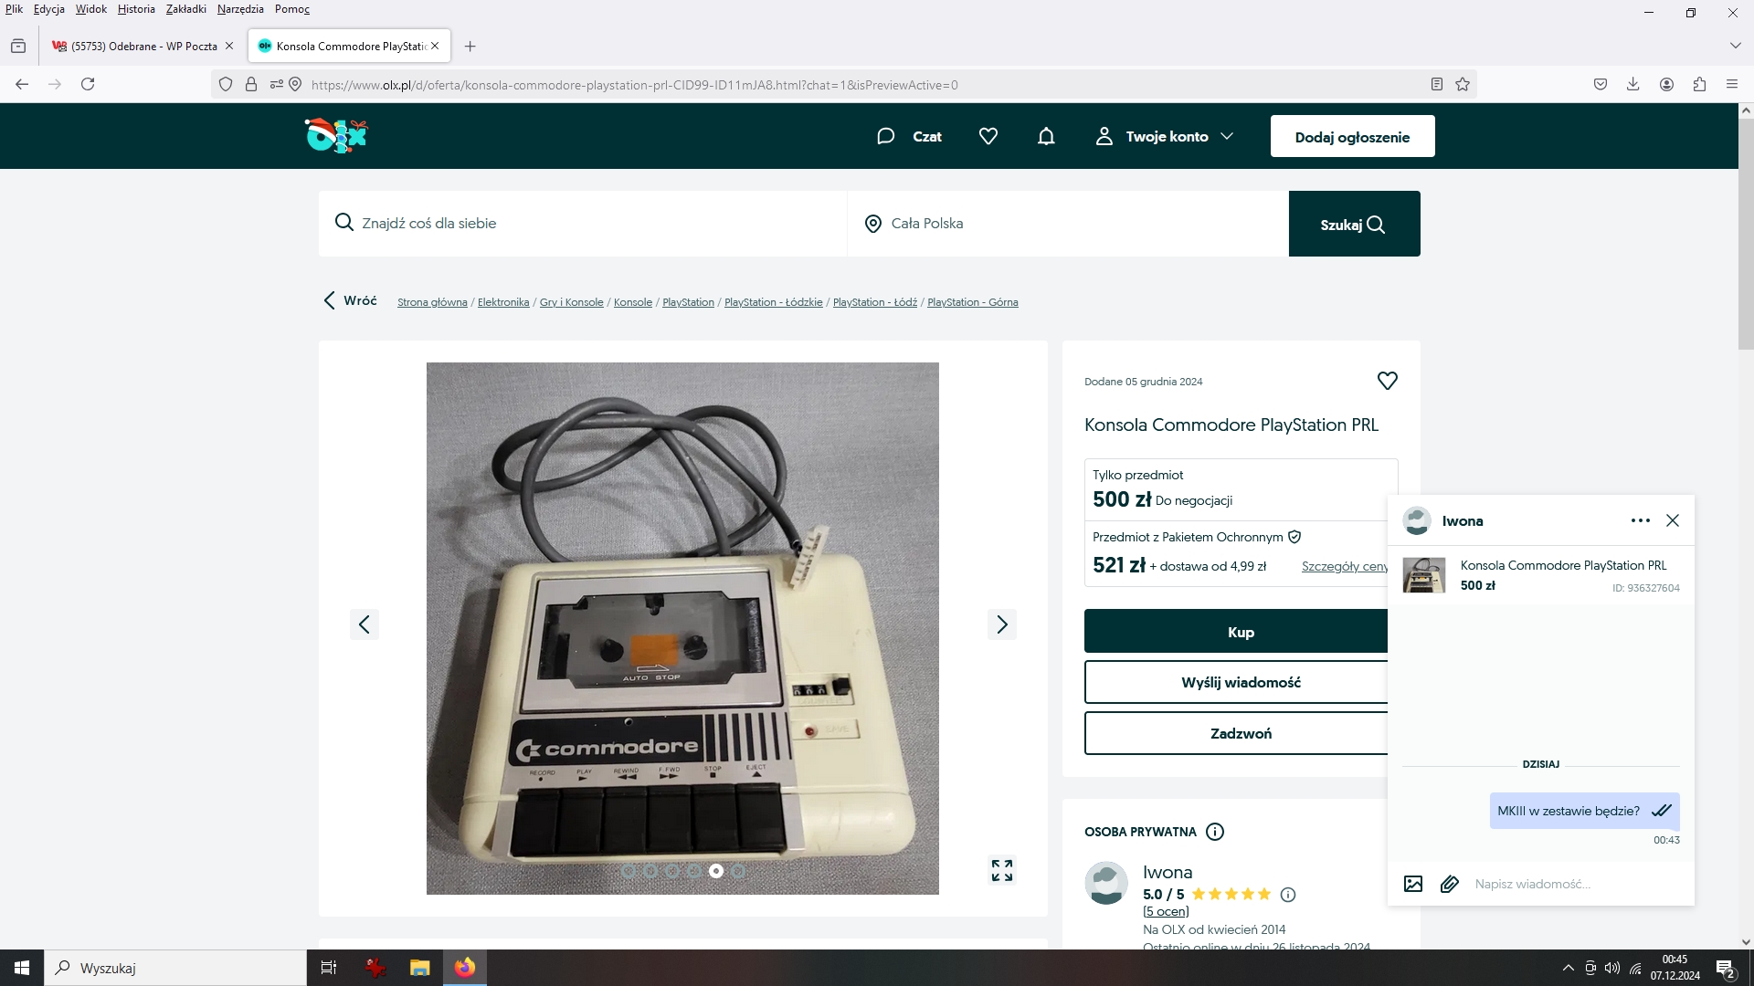The width and height of the screenshot is (1754, 986).
Task: Open File Explorer from taskbar
Action: (x=419, y=968)
